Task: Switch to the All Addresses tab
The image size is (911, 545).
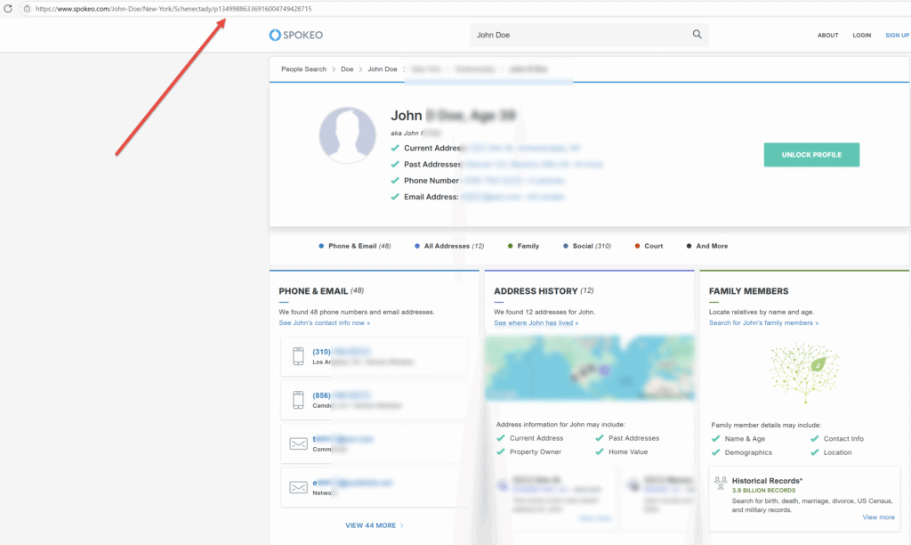Action: 449,246
